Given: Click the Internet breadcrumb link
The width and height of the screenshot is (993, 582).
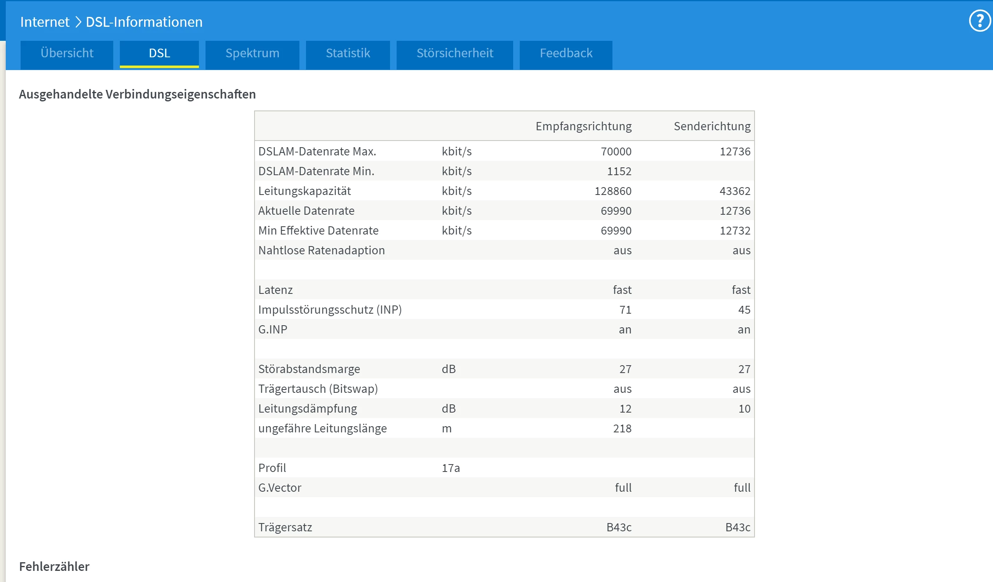Looking at the screenshot, I should point(45,22).
